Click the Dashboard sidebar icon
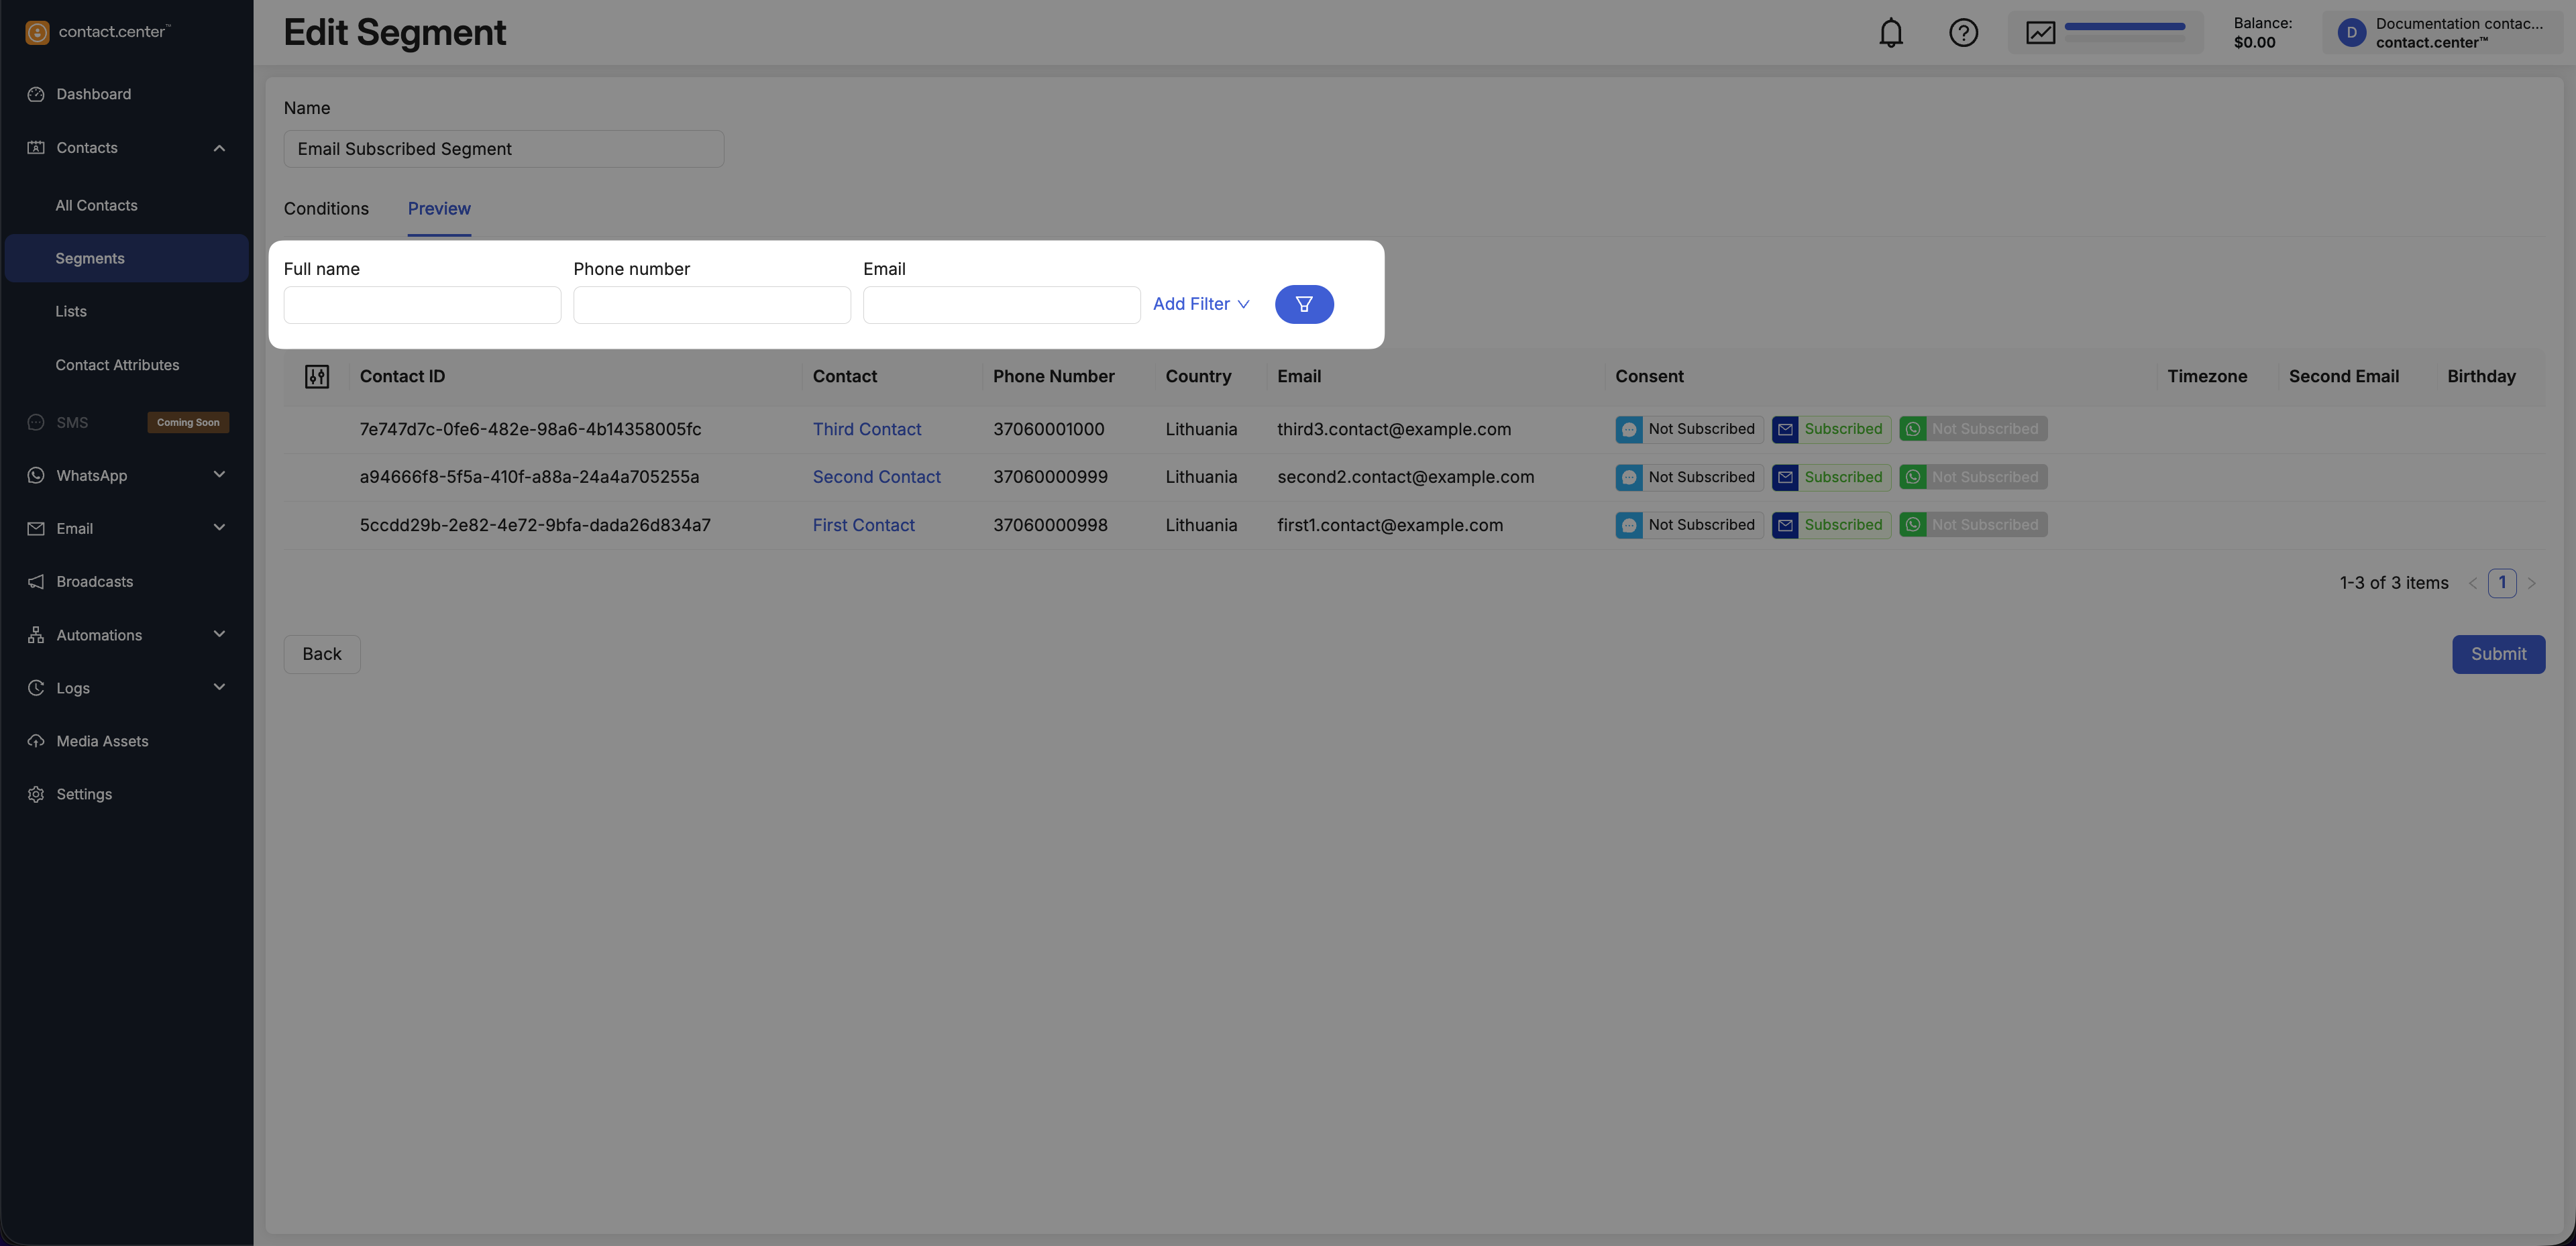This screenshot has width=2576, height=1246. (x=36, y=94)
